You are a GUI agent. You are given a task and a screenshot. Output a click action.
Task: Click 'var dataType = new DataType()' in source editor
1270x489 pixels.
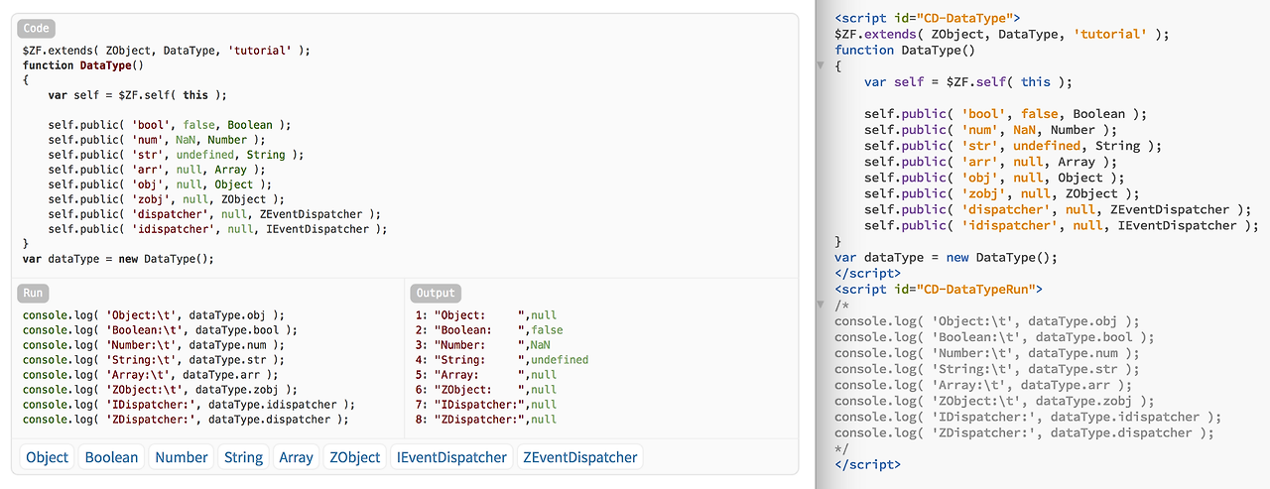point(947,257)
